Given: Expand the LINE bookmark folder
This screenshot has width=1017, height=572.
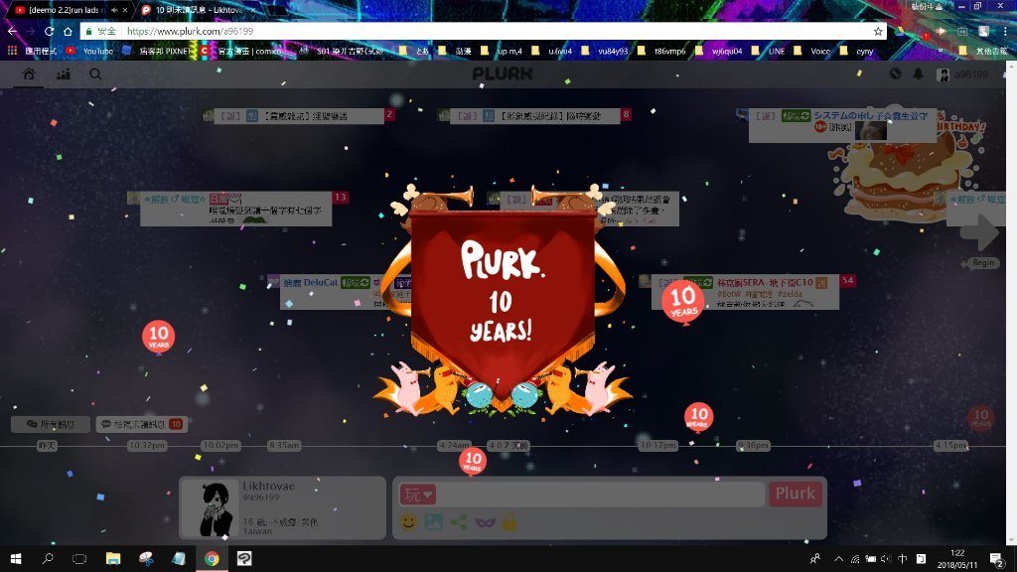Looking at the screenshot, I should point(768,51).
